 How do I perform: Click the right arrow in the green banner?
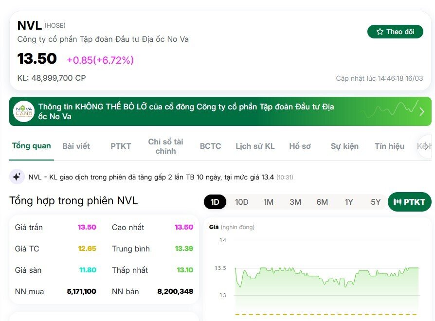point(422,111)
